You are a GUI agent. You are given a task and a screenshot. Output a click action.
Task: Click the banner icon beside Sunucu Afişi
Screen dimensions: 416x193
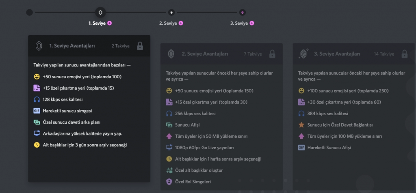(x=169, y=125)
